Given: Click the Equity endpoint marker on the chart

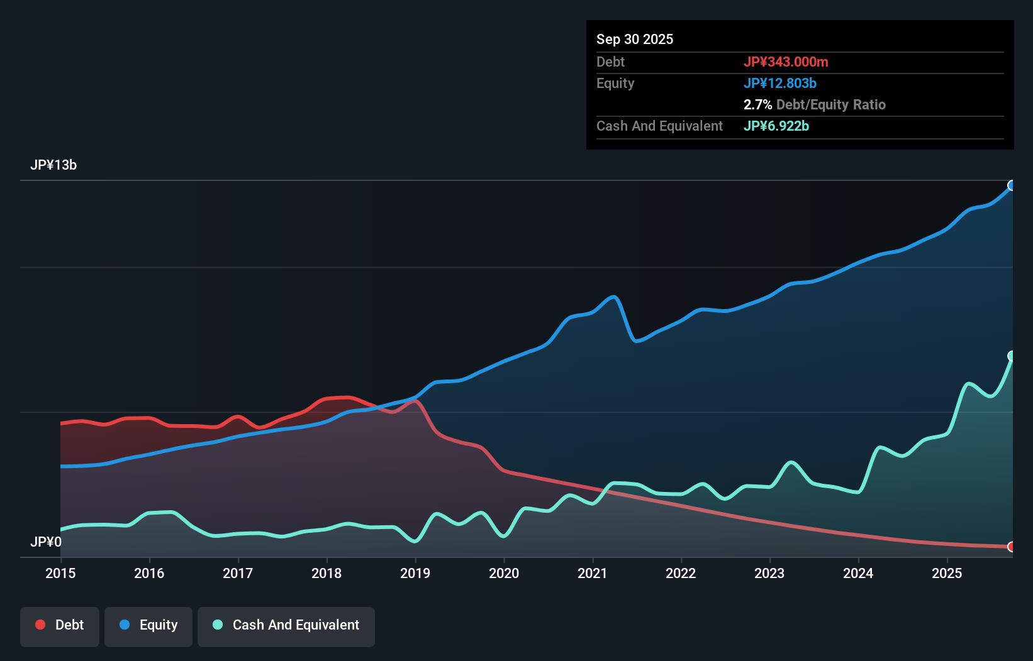Looking at the screenshot, I should 1011,185.
